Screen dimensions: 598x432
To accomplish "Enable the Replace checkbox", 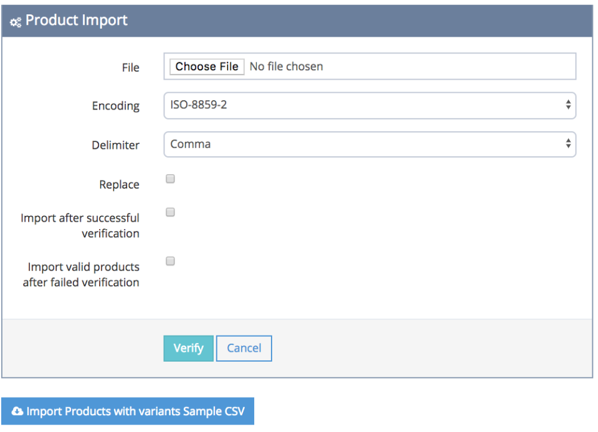I will [x=170, y=179].
